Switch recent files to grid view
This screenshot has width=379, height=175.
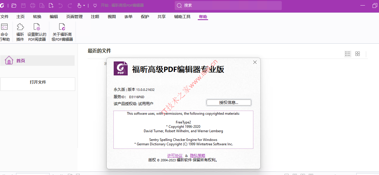358,54
